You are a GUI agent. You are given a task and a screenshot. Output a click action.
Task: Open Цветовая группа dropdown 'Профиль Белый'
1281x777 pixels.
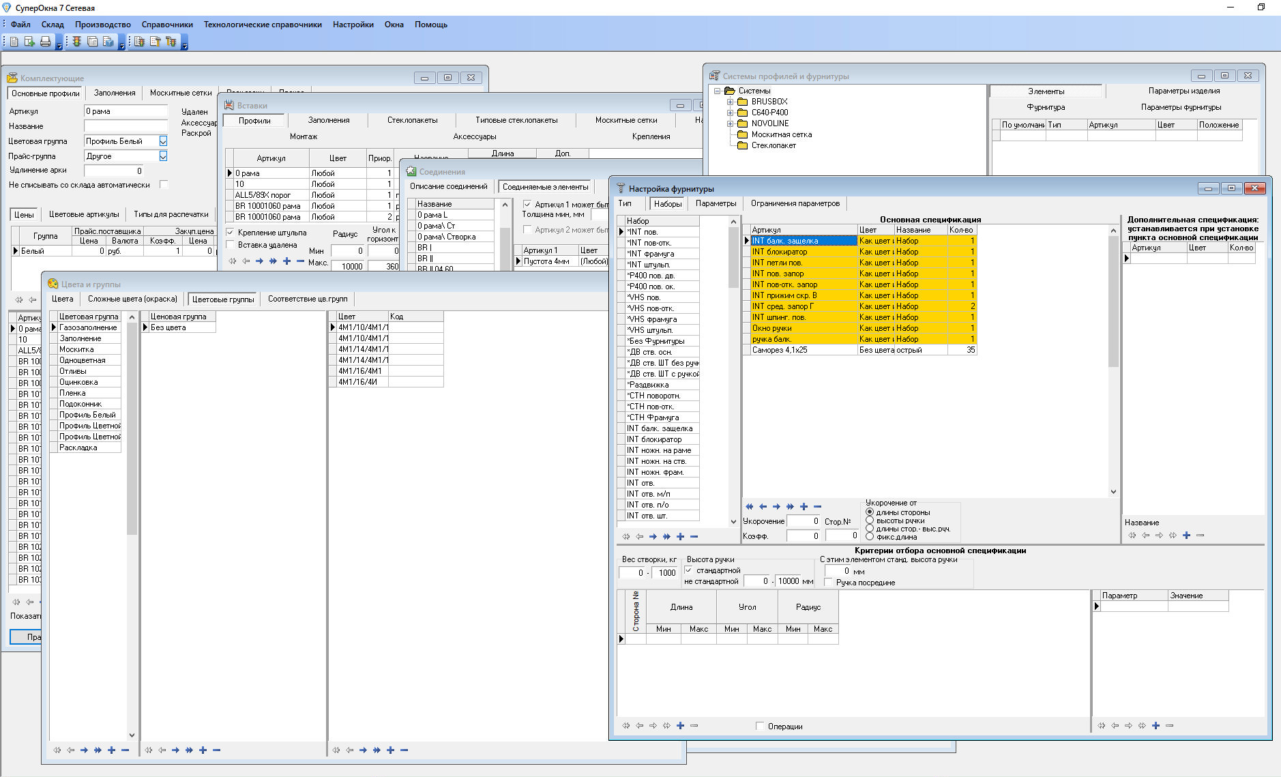click(x=163, y=141)
